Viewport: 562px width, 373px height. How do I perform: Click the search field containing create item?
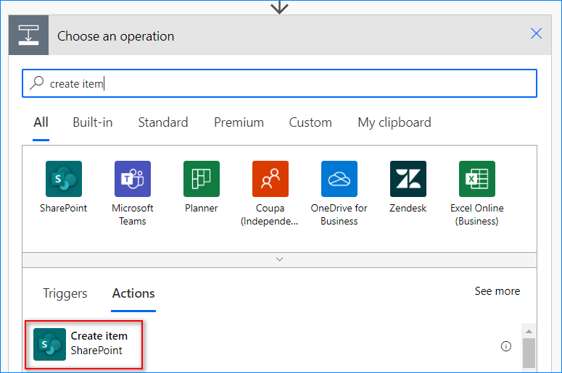pos(279,83)
